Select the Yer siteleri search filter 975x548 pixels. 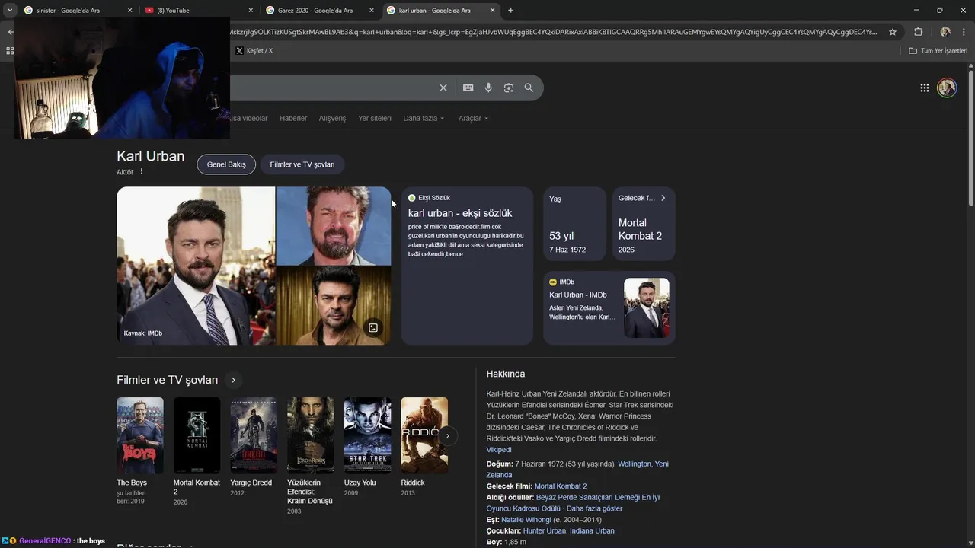coord(375,118)
